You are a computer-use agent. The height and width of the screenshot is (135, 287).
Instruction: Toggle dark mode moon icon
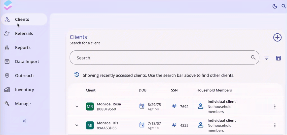275,6
